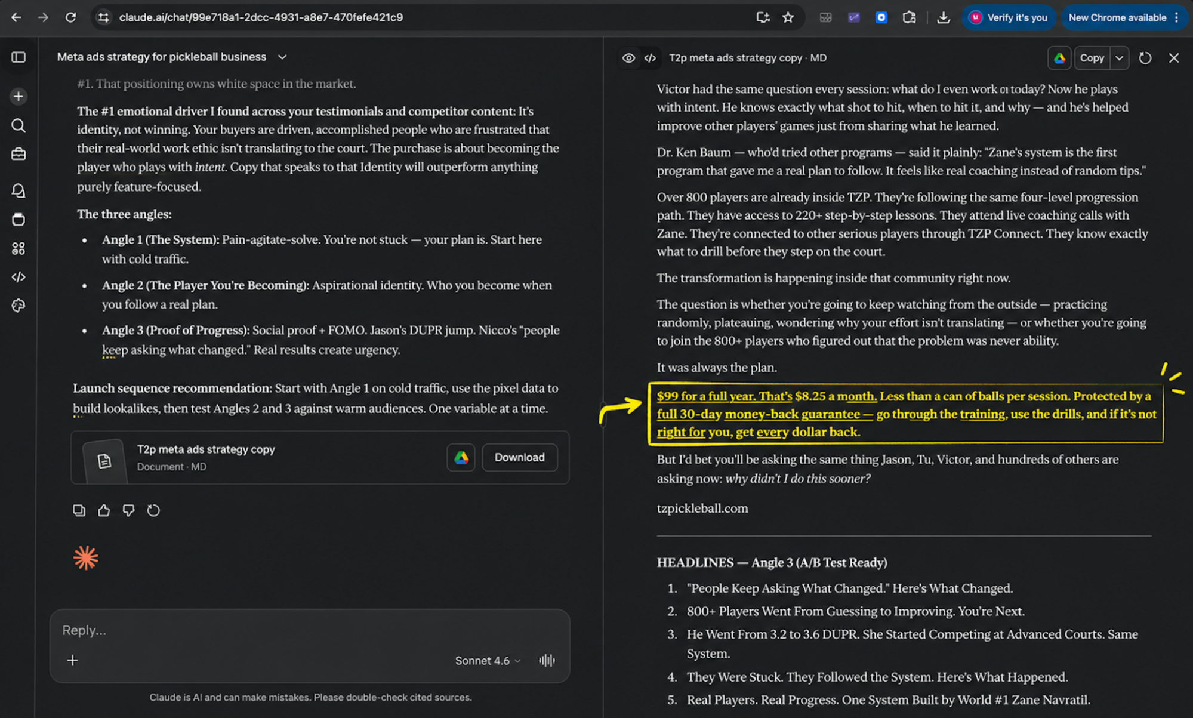Click the "Angle 3 (Proof of Progress):" bullet
1193x718 pixels.
click(175, 331)
